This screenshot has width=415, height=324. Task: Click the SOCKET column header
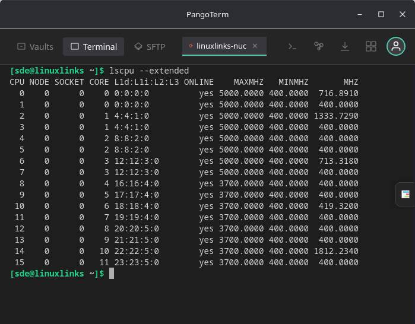[x=69, y=82]
